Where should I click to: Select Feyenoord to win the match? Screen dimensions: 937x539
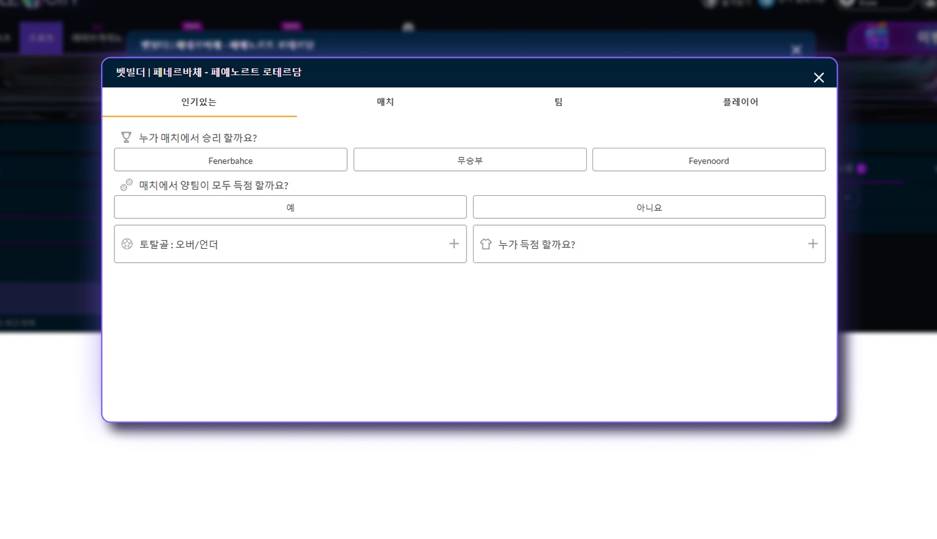point(709,160)
